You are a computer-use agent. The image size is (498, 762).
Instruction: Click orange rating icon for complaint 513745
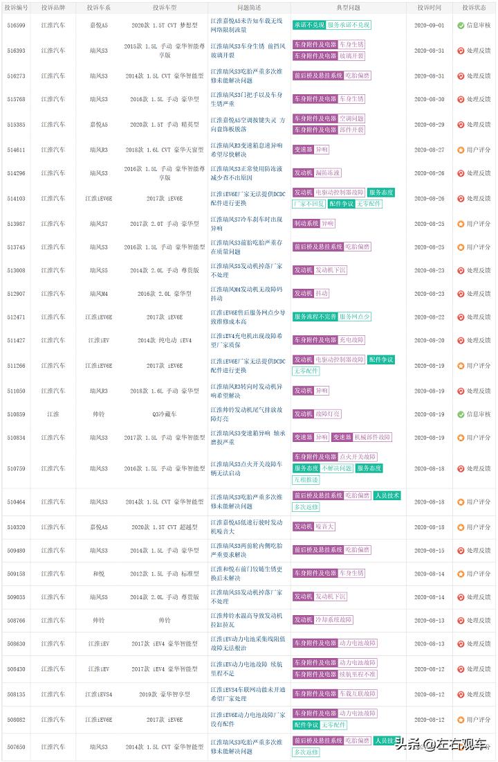[461, 247]
